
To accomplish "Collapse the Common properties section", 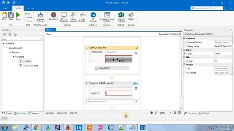I will (184, 39).
